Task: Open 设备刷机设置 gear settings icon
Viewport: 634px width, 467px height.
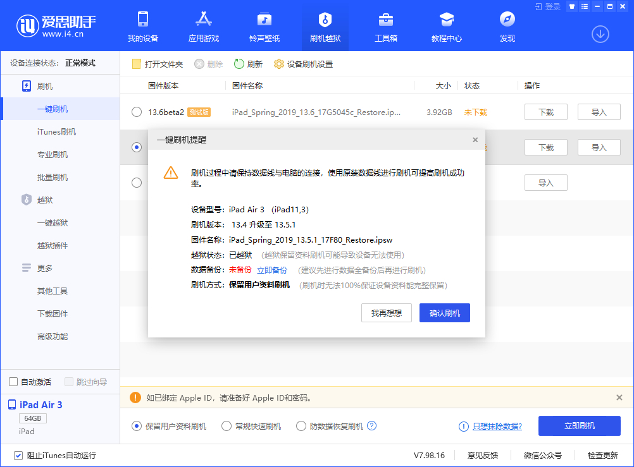Action: coord(278,63)
